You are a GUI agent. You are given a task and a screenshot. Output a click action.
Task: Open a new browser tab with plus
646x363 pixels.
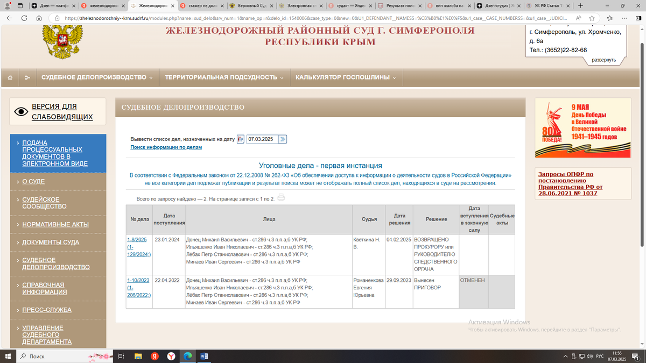[x=580, y=5]
